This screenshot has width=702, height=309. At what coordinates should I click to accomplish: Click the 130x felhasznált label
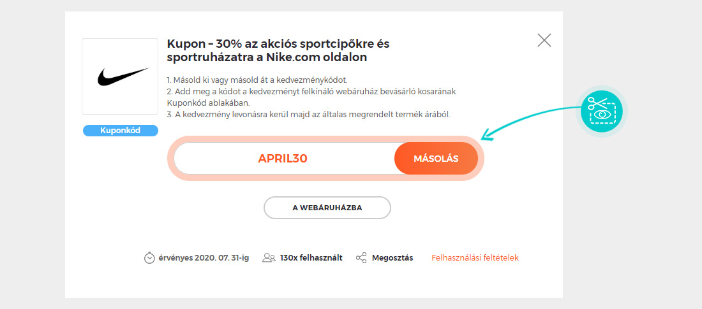tap(311, 258)
